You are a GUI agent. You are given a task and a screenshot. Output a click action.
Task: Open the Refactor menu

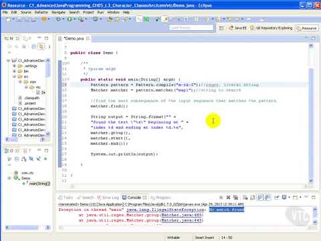[x=41, y=12]
